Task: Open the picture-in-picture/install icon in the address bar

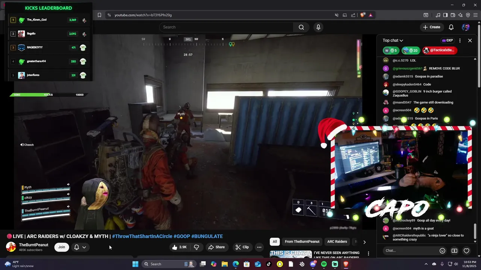Action: click(x=345, y=15)
